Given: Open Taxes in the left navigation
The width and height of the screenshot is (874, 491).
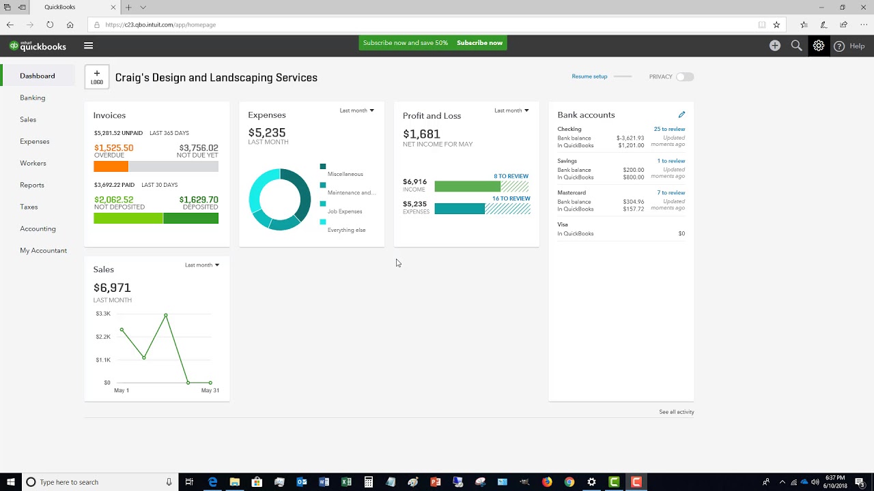Looking at the screenshot, I should 29,207.
